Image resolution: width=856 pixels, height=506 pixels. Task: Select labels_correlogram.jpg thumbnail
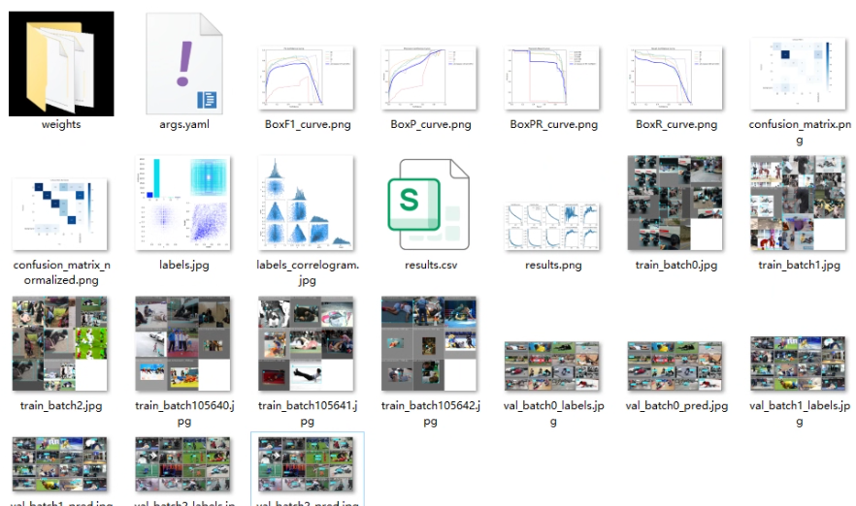pyautogui.click(x=306, y=204)
